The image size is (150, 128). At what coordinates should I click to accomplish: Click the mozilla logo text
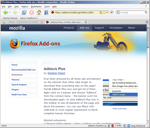tap(17, 28)
